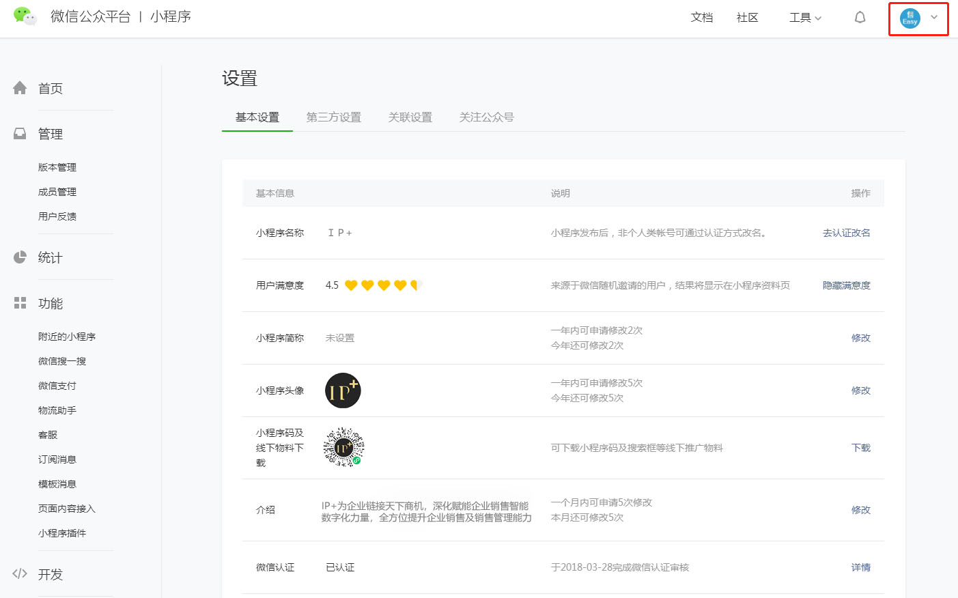Click the pie chart icon beside 统计
The height and width of the screenshot is (598, 958).
pyautogui.click(x=20, y=257)
